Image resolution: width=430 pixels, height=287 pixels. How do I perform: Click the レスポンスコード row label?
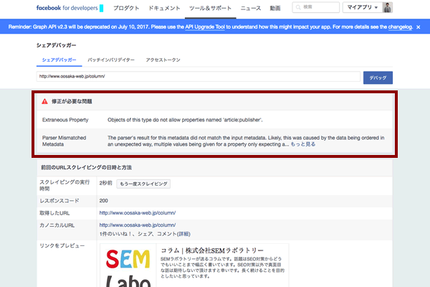click(59, 201)
